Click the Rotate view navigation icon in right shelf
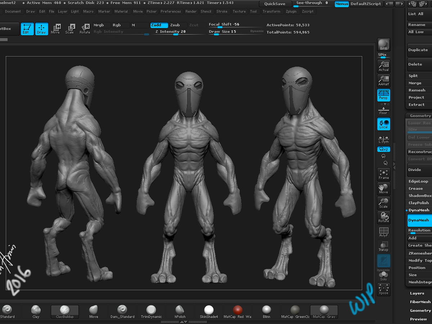 click(x=383, y=217)
